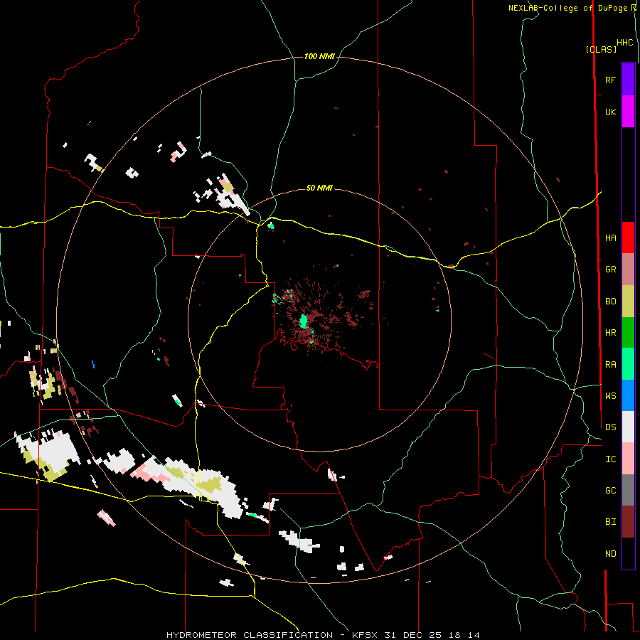The width and height of the screenshot is (640, 640).
Task: Choose the light green RA rain swatch
Action: tap(628, 363)
